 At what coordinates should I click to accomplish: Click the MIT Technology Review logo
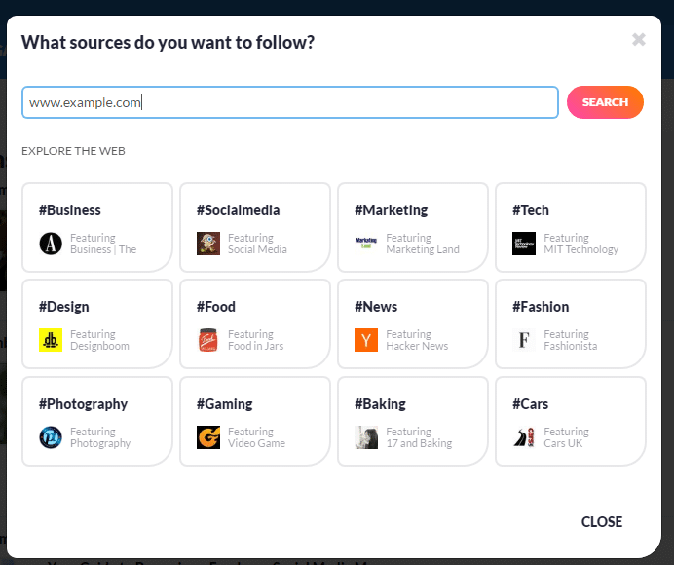[x=524, y=244]
